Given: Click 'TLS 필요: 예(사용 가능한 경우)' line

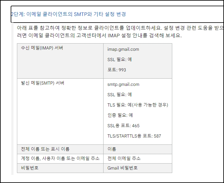Looking at the screenshot, I should (138, 105).
